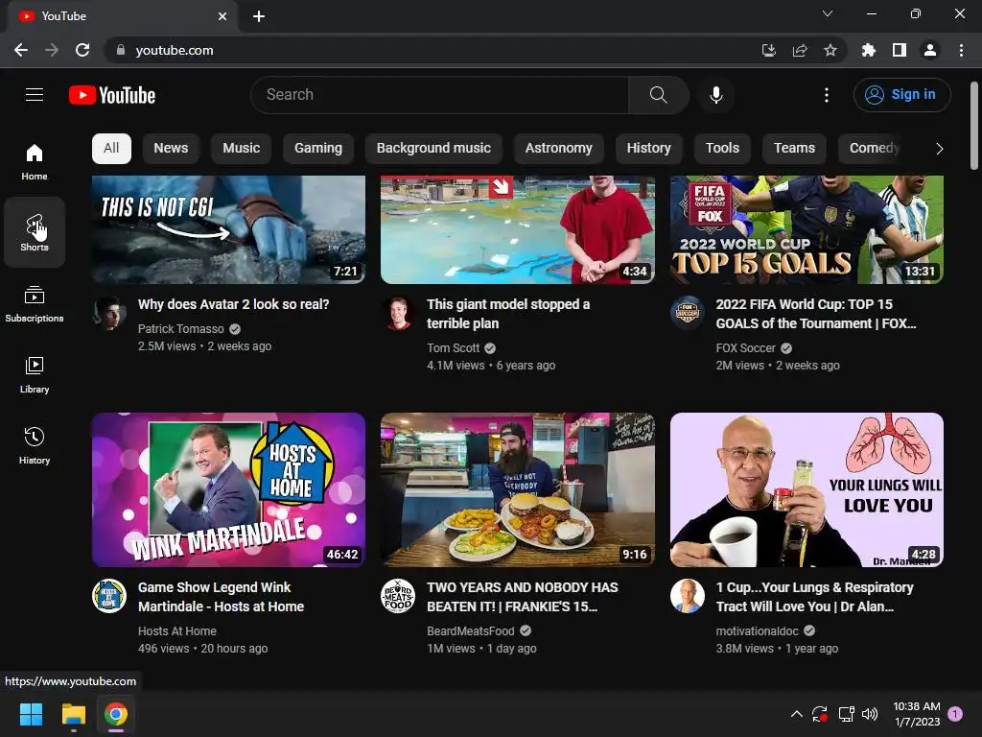982x737 pixels.
Task: Go to Home in the sidebar
Action: 35,162
